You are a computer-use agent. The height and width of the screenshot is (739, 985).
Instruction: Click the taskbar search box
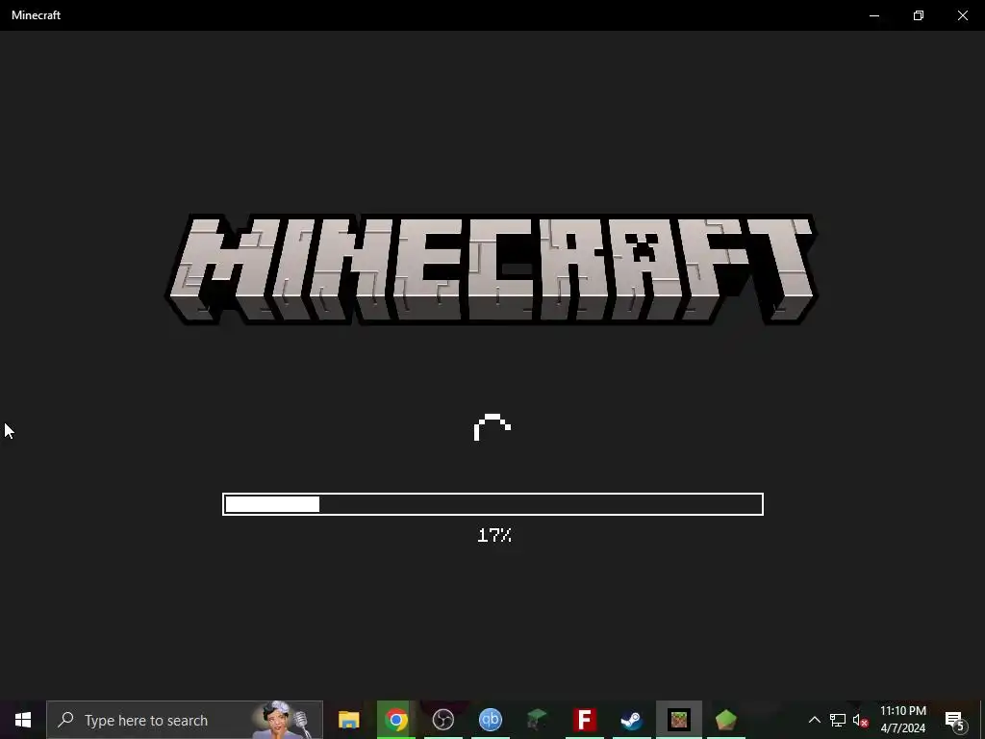tap(185, 720)
